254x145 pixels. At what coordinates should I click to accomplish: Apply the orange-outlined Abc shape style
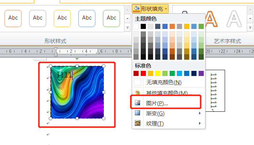(13, 18)
